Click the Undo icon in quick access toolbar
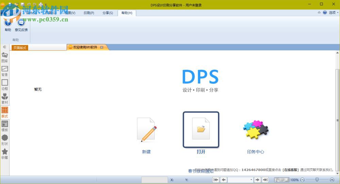The height and width of the screenshot is (184, 340). (x=29, y=4)
